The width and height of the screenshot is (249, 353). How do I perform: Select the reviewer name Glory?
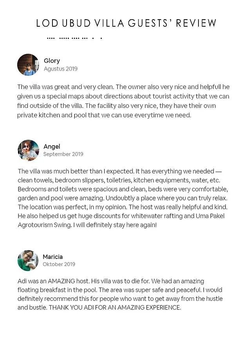tap(52, 61)
